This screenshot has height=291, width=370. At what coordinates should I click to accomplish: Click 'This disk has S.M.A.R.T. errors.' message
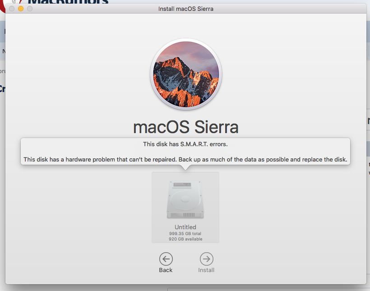pyautogui.click(x=185, y=144)
